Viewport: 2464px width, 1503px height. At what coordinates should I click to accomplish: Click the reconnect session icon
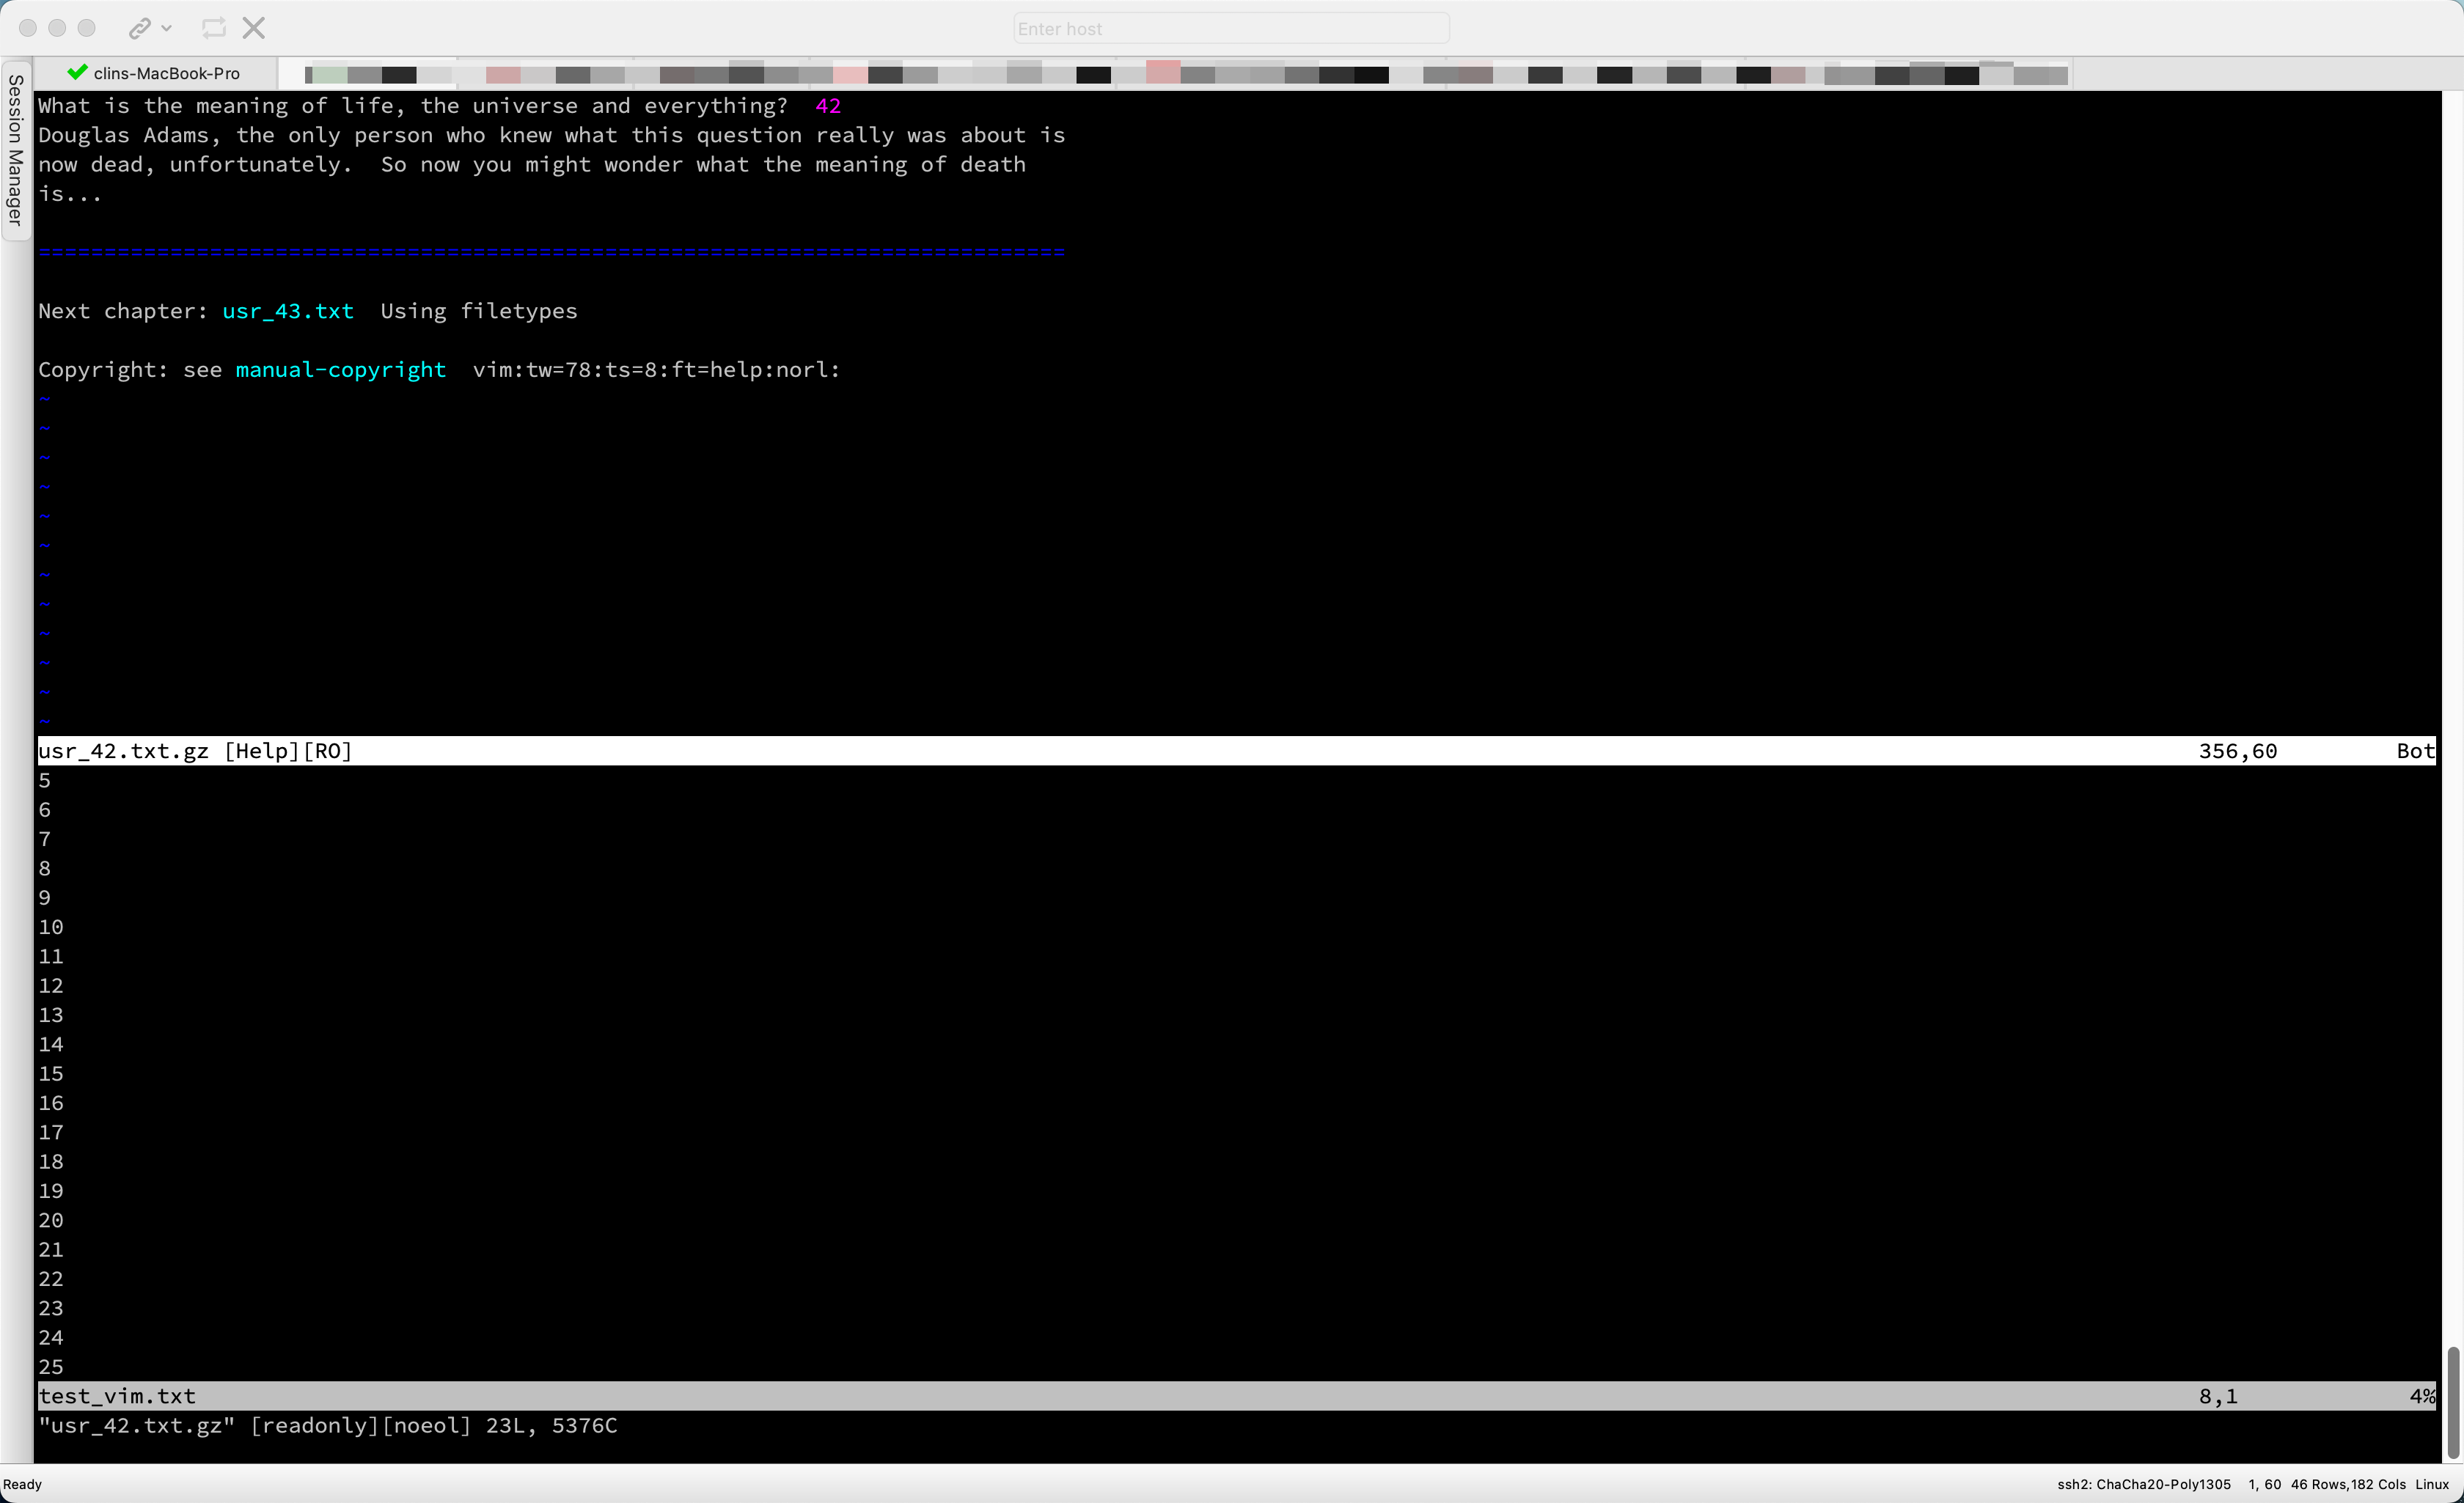(x=213, y=28)
